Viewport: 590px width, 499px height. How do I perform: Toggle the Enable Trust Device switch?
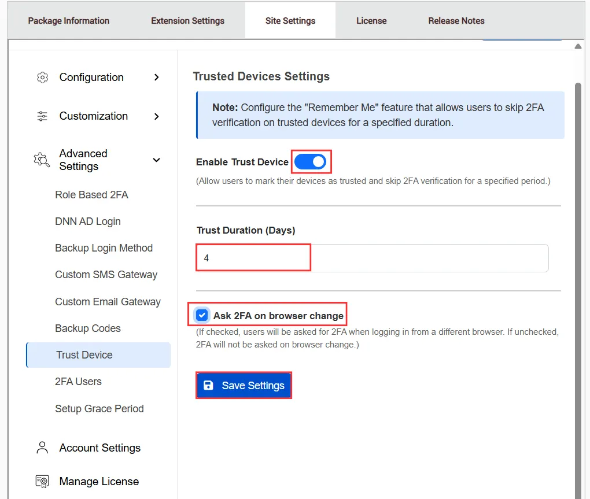tap(311, 162)
